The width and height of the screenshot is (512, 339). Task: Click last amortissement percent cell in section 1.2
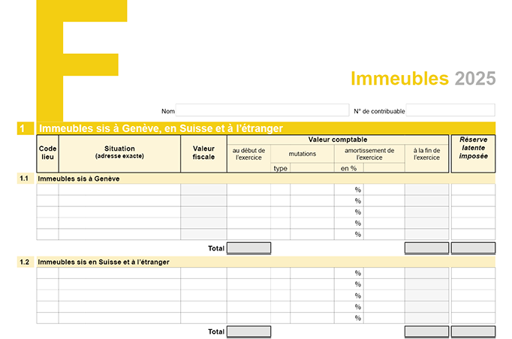[344, 318]
